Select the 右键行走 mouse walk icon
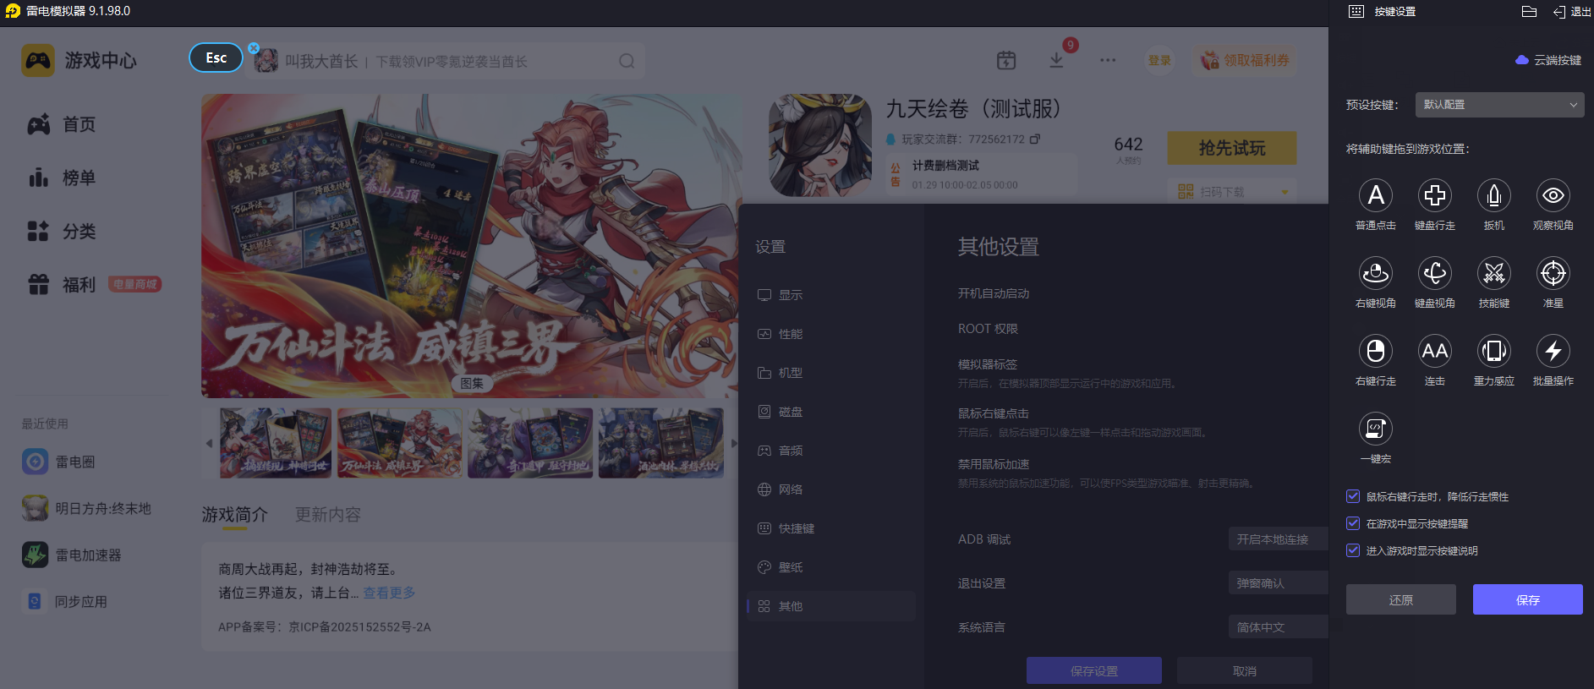Viewport: 1594px width, 689px height. click(1376, 351)
